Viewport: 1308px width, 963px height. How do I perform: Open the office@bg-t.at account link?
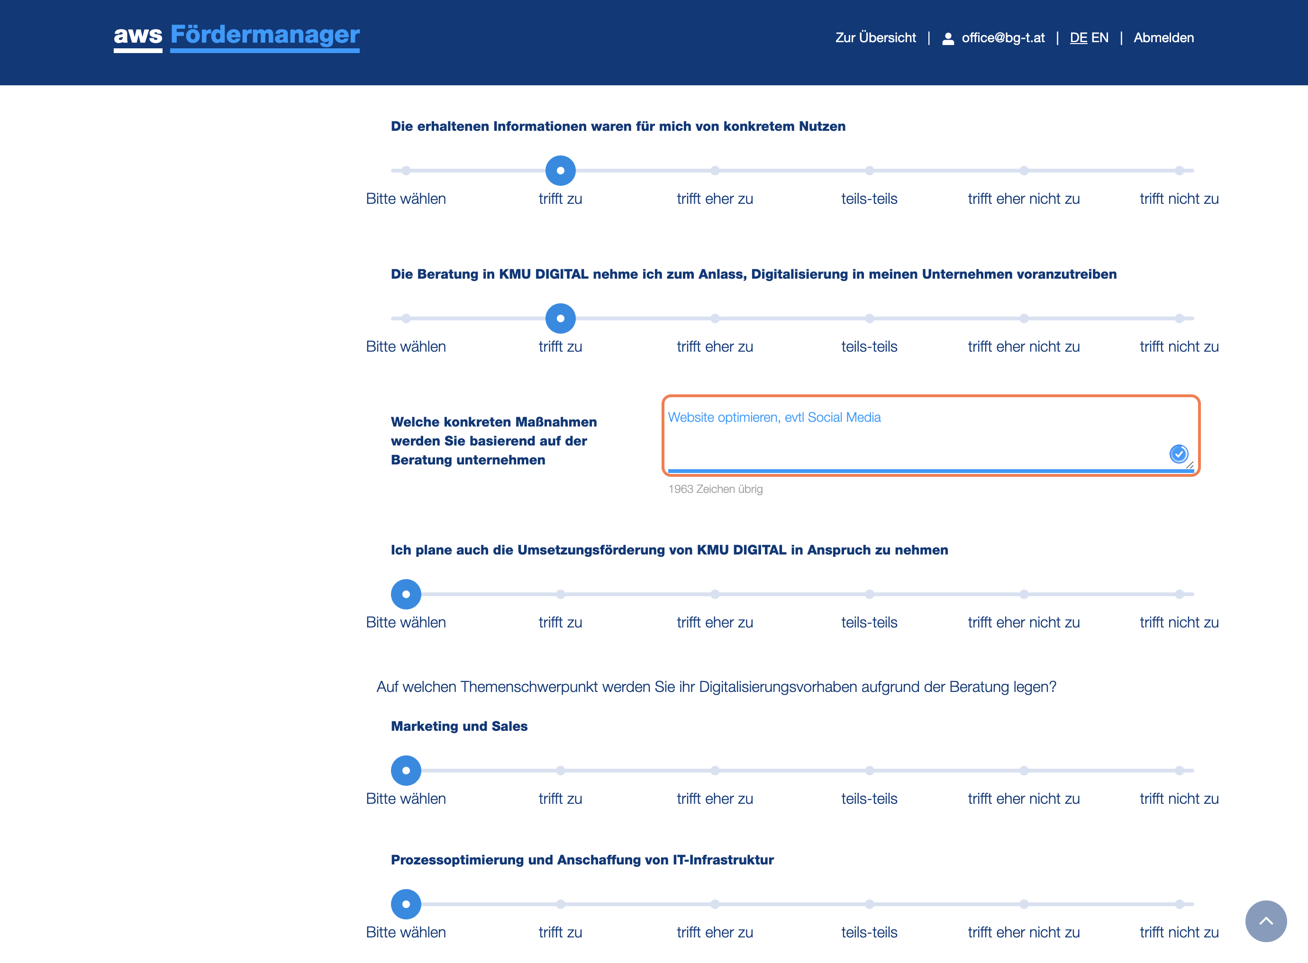pos(1003,38)
